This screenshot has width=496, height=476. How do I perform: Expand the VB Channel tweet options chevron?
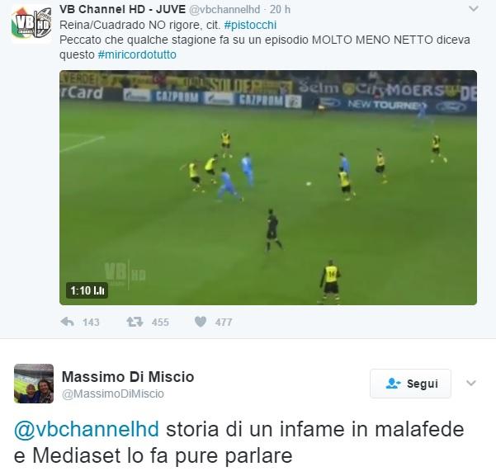[474, 9]
